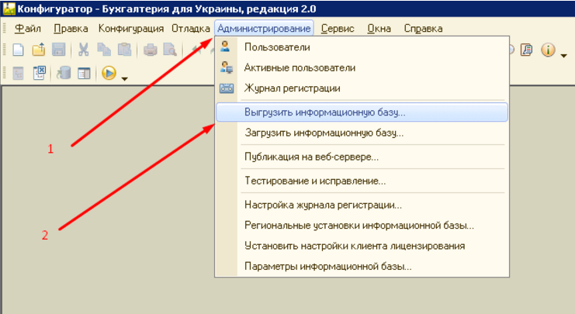Viewport: 575px width, 314px height.
Task: Select Тестирование и исправление...
Action: click(x=362, y=181)
